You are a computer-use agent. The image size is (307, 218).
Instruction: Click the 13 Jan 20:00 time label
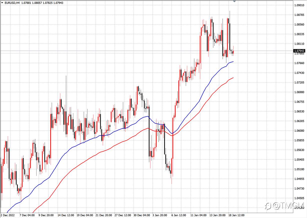[217, 215]
